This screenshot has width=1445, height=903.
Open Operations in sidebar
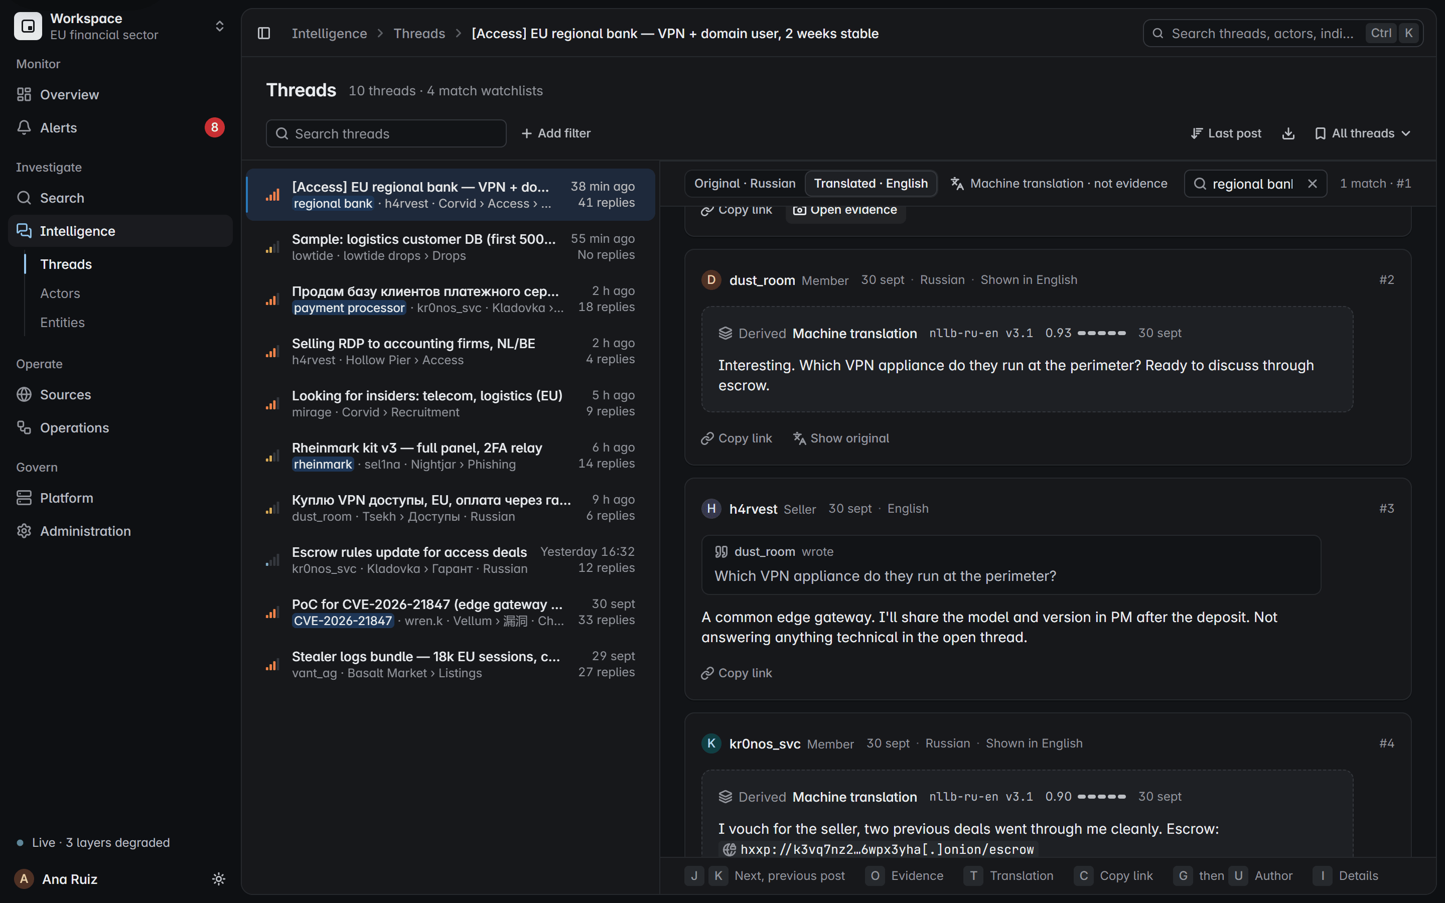tap(120, 427)
